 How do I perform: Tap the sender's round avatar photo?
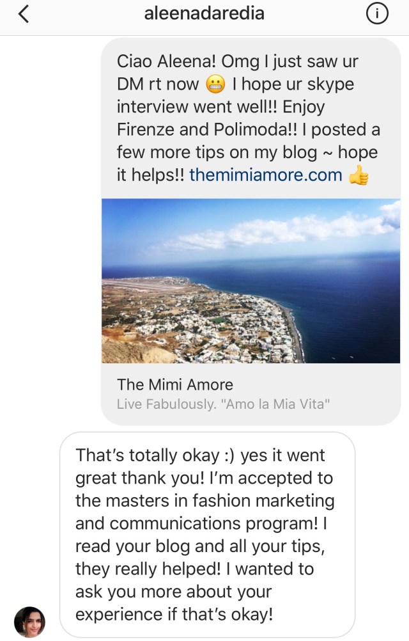29,622
